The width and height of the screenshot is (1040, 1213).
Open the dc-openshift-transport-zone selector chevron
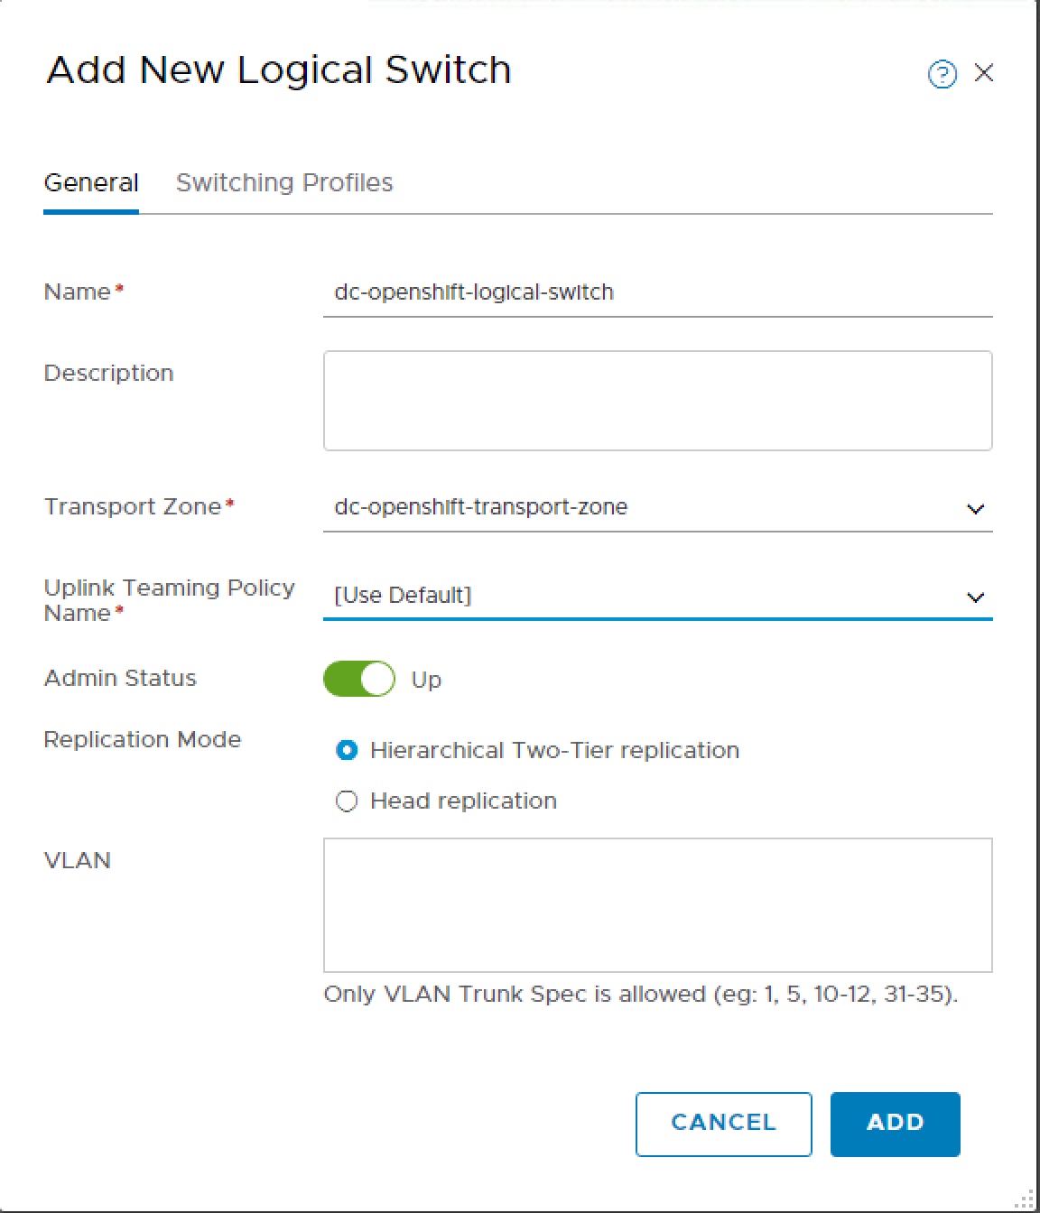(x=974, y=508)
